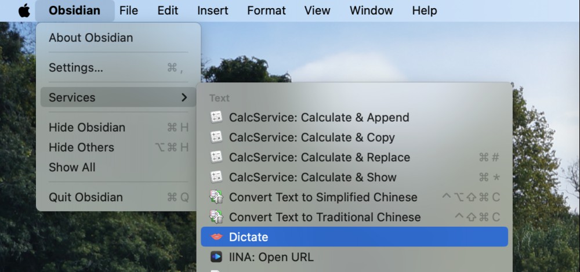Image resolution: width=580 pixels, height=272 pixels.
Task: Open the Format menu
Action: point(266,10)
